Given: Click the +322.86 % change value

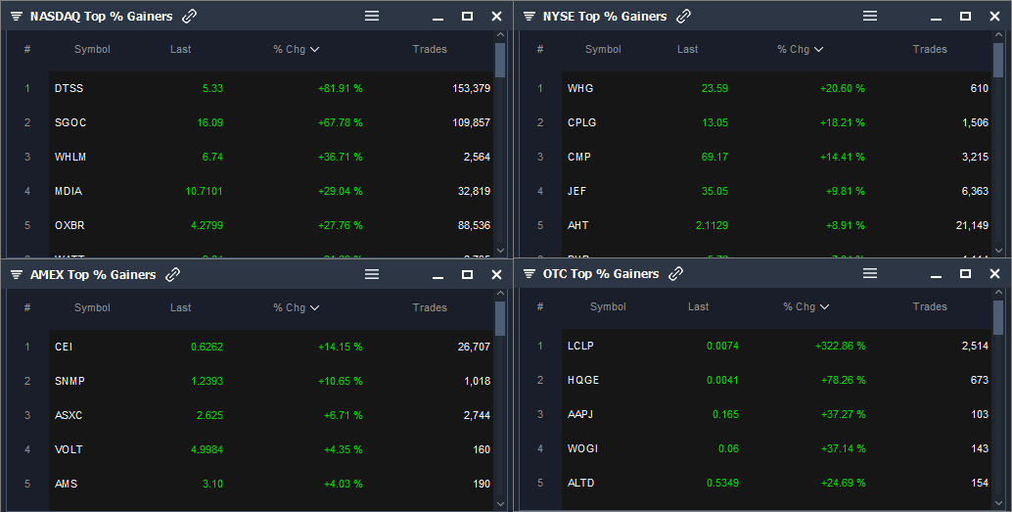Looking at the screenshot, I should click(841, 346).
